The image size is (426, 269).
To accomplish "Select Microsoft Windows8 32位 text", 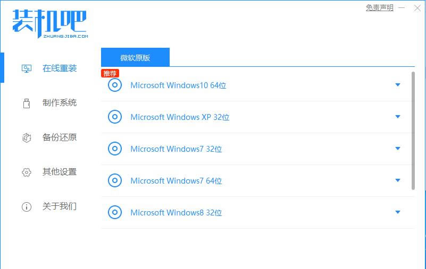I will (x=176, y=213).
